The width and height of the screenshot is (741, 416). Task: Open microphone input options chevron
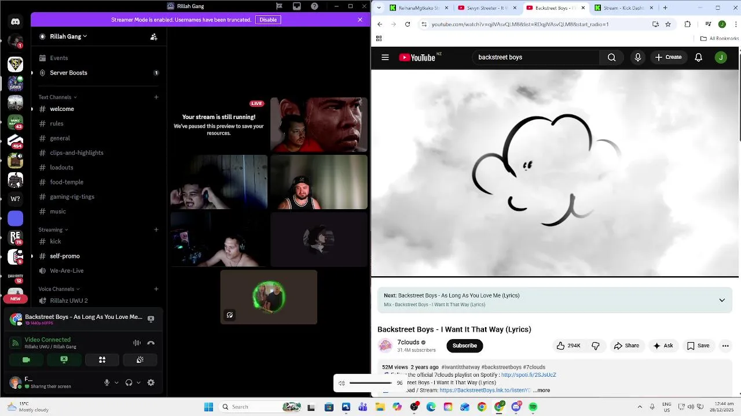116,382
